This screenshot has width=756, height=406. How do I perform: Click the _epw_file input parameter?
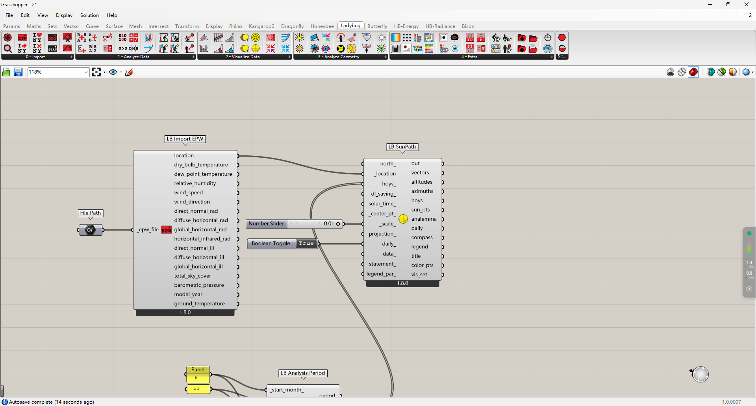coord(148,230)
